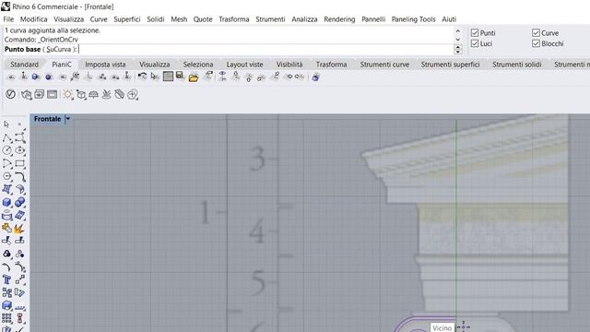Switch to the Seleziona tab
This screenshot has height=332, width=590.
click(198, 65)
